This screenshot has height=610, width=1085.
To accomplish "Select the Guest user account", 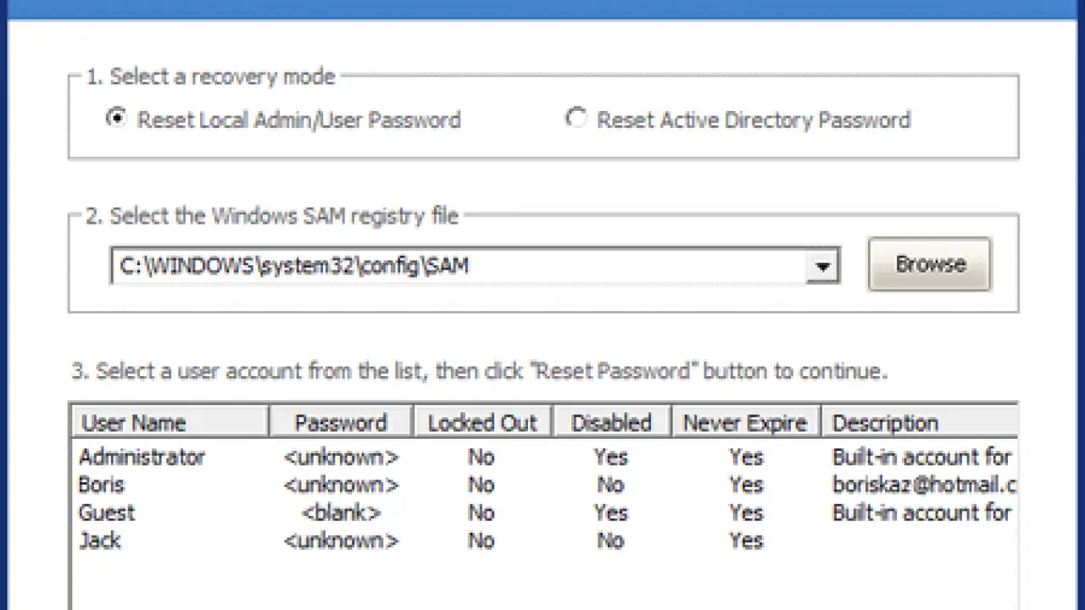I will click(544, 513).
